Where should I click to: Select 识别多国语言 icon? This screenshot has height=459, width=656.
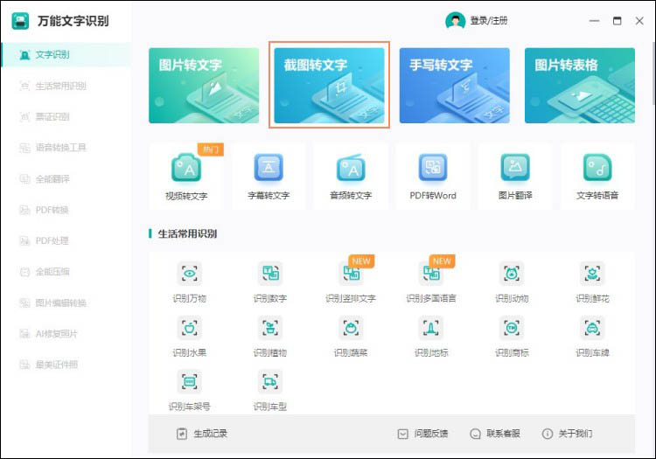[x=431, y=274]
